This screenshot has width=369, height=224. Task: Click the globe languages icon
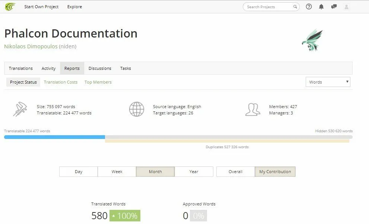point(137,109)
